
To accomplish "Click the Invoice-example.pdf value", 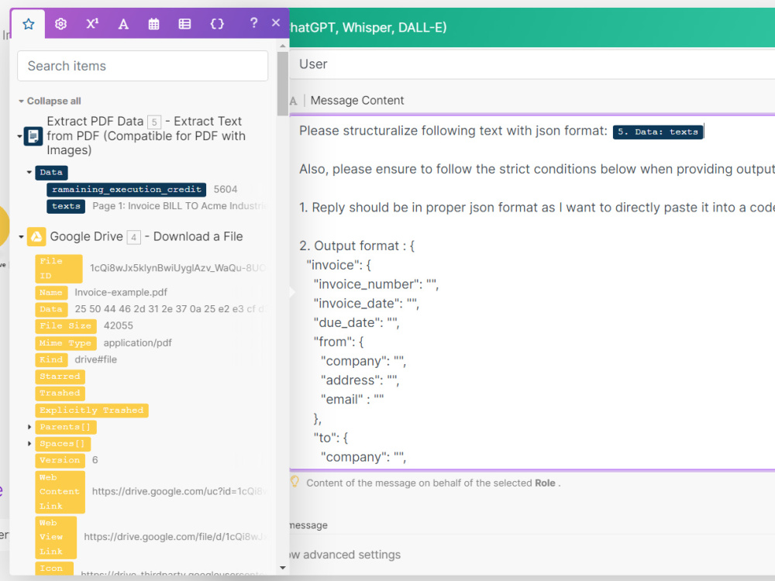I will (121, 293).
